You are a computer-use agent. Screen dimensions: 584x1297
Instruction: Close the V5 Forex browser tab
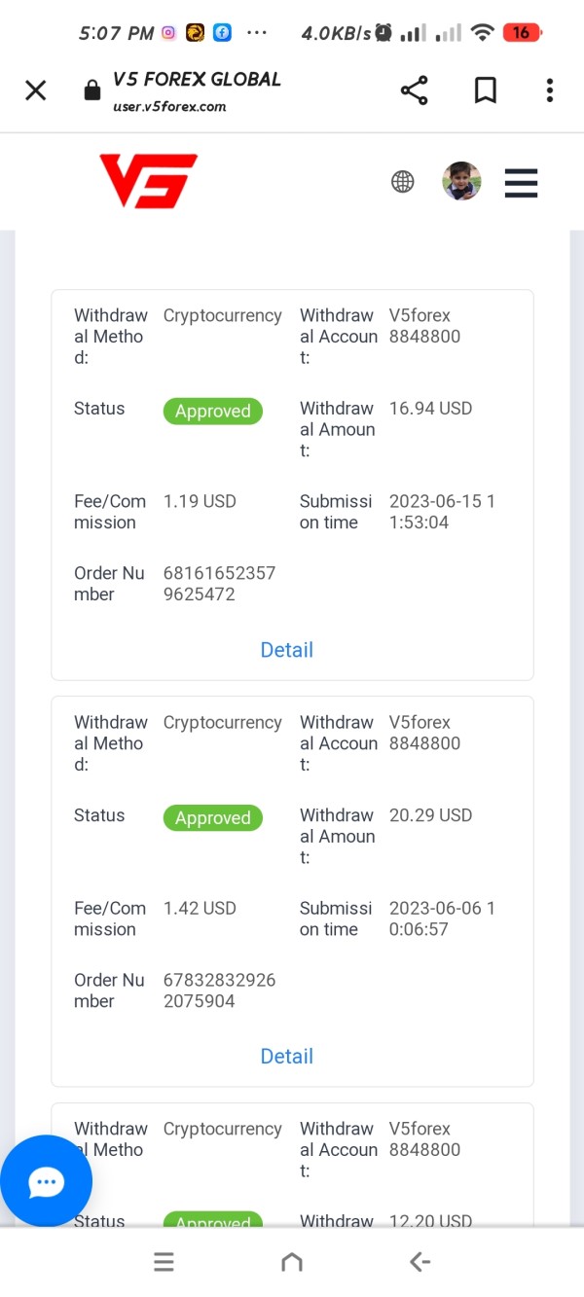coord(35,90)
